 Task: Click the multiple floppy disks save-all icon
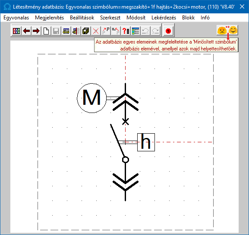[x=86, y=31]
